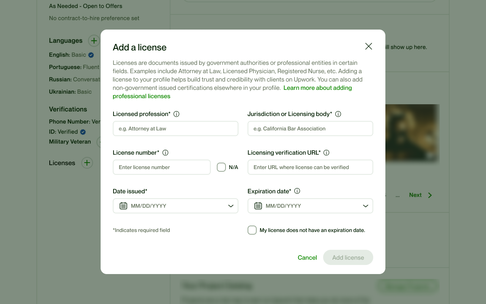Screen dimensions: 486x304
Task: Expand the Expiration date dropdown chevron
Action: 365,206
